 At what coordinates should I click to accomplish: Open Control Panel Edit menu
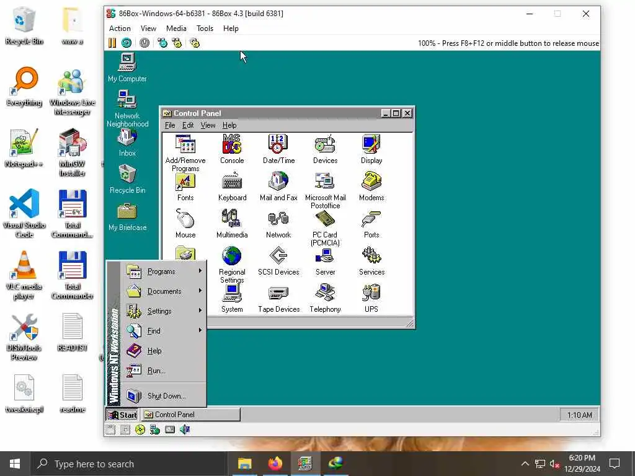[188, 125]
